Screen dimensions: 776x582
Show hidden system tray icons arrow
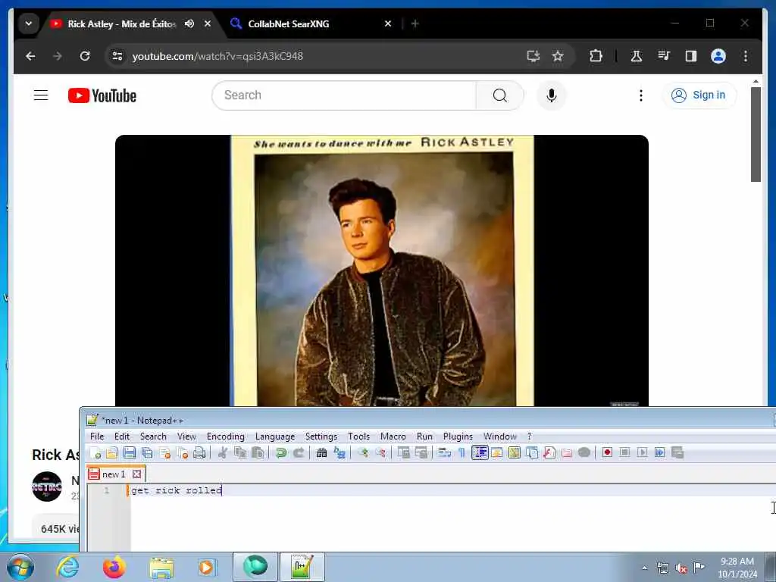[x=644, y=568]
